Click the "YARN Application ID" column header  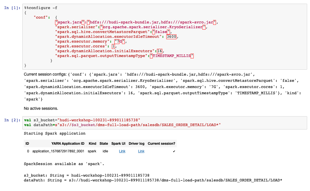click(x=68, y=144)
